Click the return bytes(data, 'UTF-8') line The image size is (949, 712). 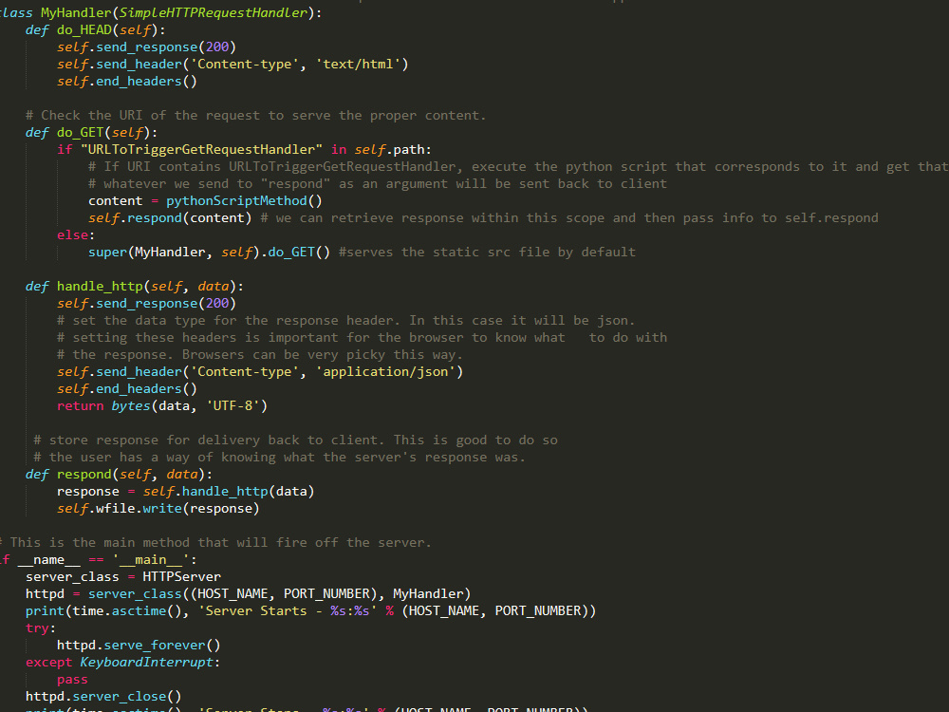tap(162, 405)
